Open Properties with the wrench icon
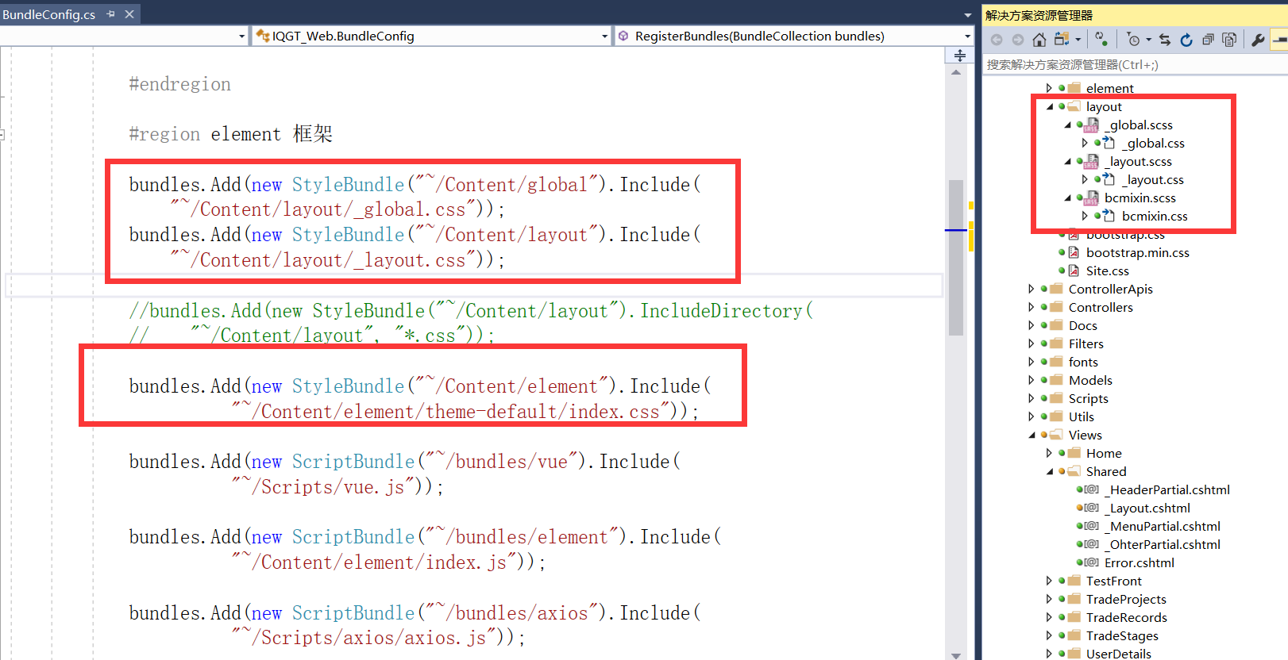 click(1258, 40)
